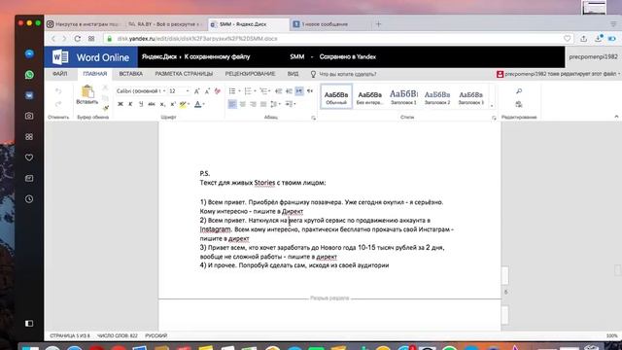This screenshot has height=350, width=622.
Task: Open bookmarks heart in browser sidebar
Action: 29,157
